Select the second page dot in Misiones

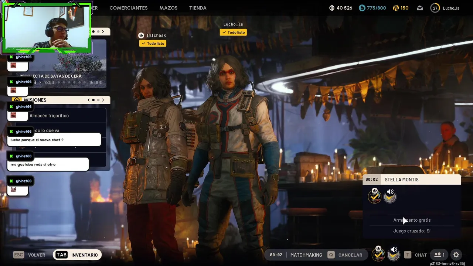98,100
